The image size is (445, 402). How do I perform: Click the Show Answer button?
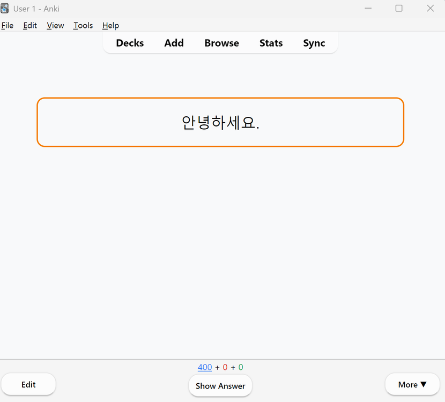(220, 386)
